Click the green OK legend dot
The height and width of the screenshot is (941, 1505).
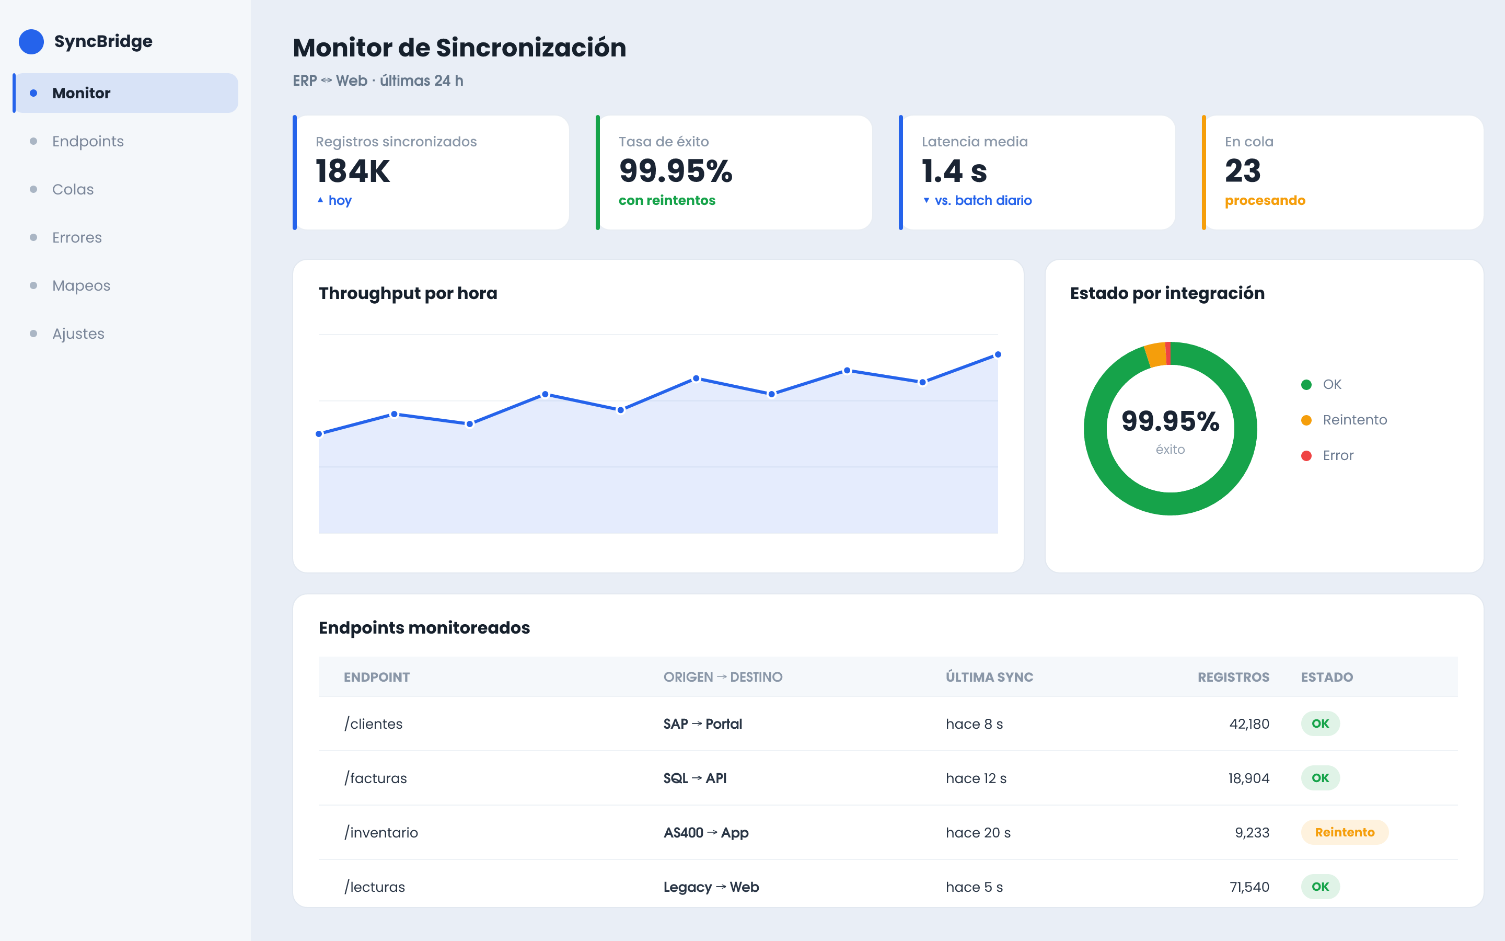(x=1306, y=385)
